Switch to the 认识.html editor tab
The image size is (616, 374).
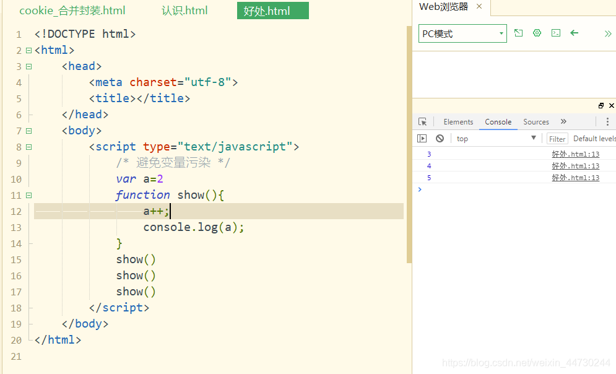184,11
